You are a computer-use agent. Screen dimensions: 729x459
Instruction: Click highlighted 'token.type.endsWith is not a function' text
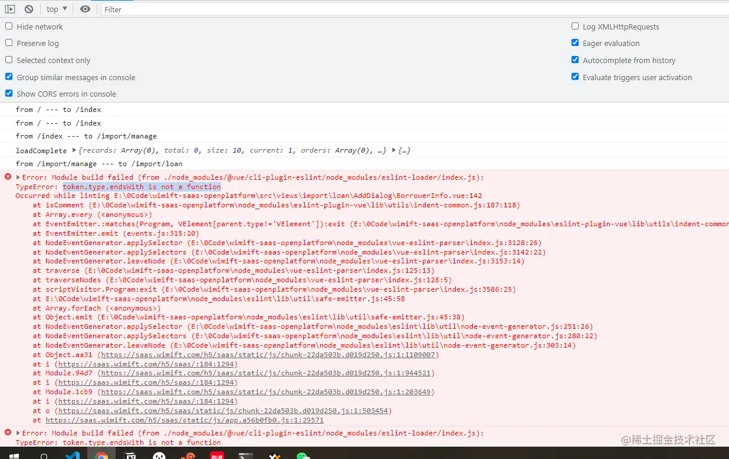[142, 187]
